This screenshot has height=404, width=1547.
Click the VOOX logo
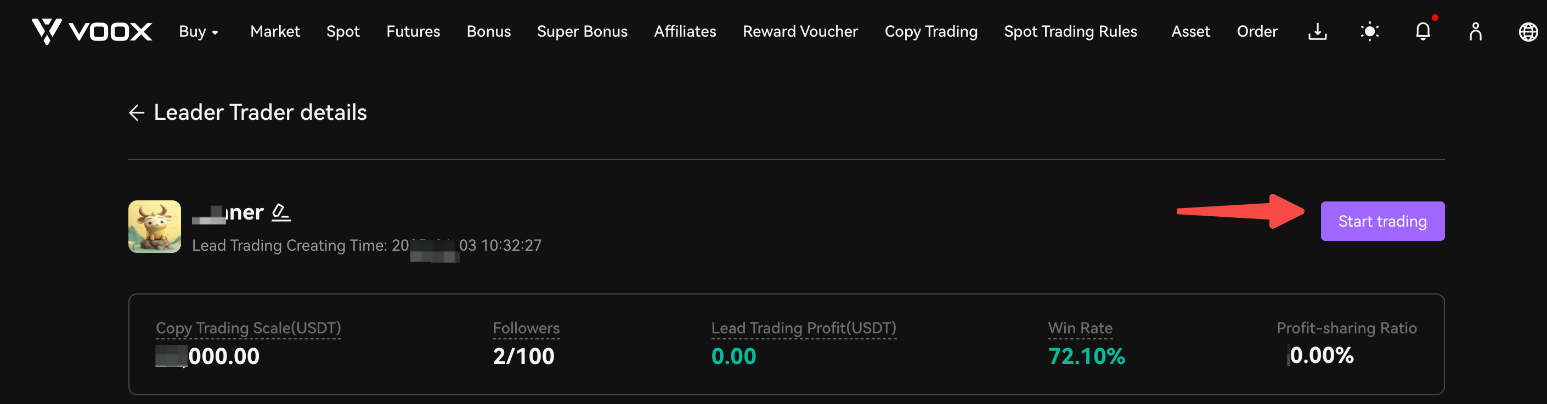92,31
